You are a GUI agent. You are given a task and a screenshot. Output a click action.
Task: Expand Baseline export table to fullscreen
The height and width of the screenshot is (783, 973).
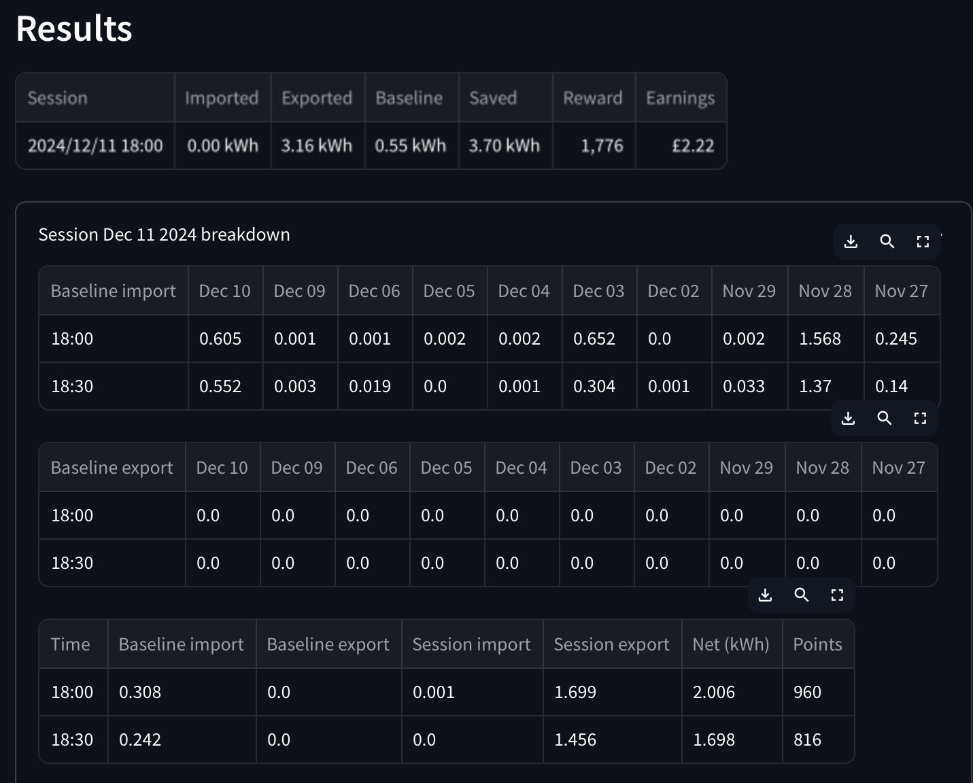pyautogui.click(x=920, y=418)
